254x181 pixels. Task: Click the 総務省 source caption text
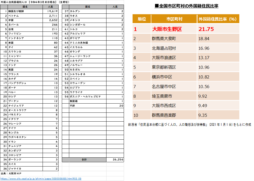pos(189,124)
